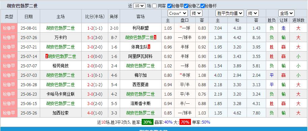This screenshot has width=308, height=131.
Task: Click date 25-06-15 in the table
Action: point(29,103)
